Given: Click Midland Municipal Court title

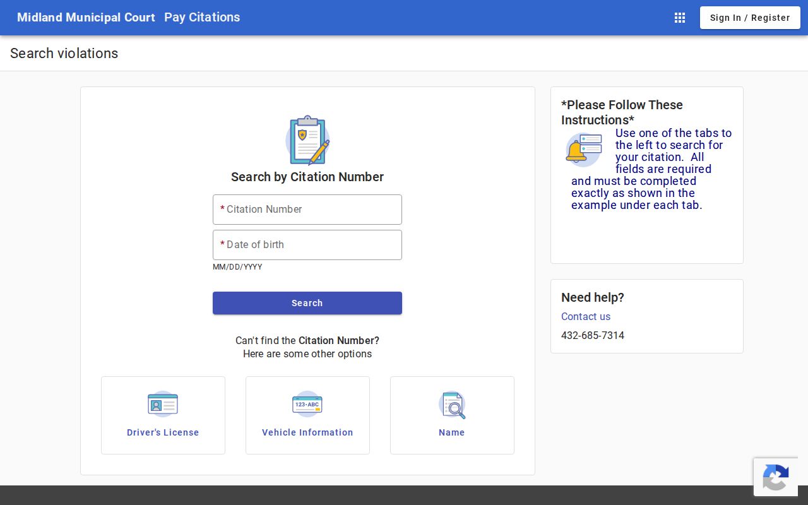Looking at the screenshot, I should click(86, 18).
